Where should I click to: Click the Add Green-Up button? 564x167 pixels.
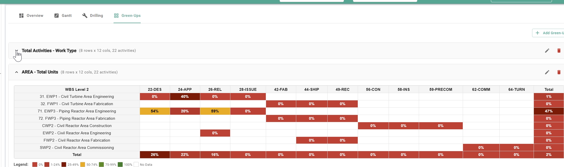[x=549, y=33]
